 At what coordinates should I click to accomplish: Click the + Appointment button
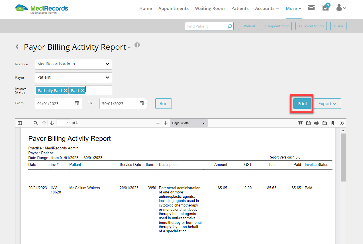point(277,26)
